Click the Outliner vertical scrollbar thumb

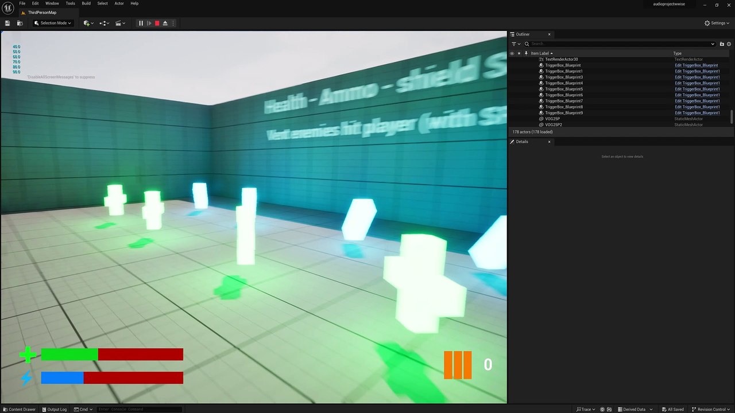coord(732,116)
